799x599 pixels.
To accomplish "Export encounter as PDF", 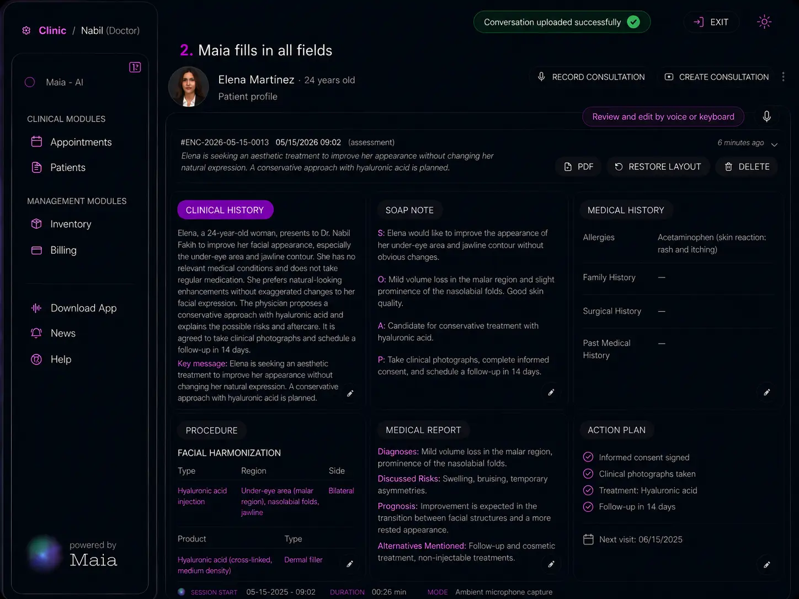I will [578, 167].
